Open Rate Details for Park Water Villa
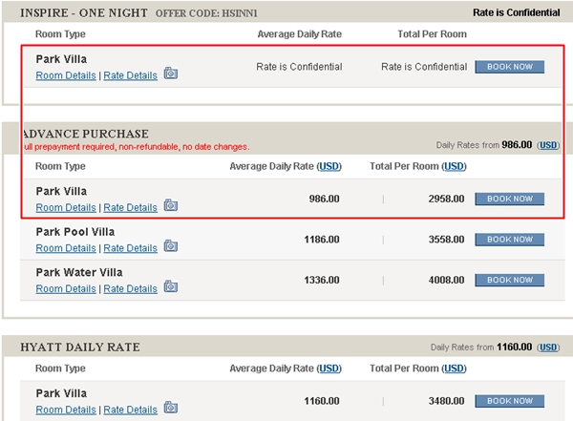 [x=131, y=288]
